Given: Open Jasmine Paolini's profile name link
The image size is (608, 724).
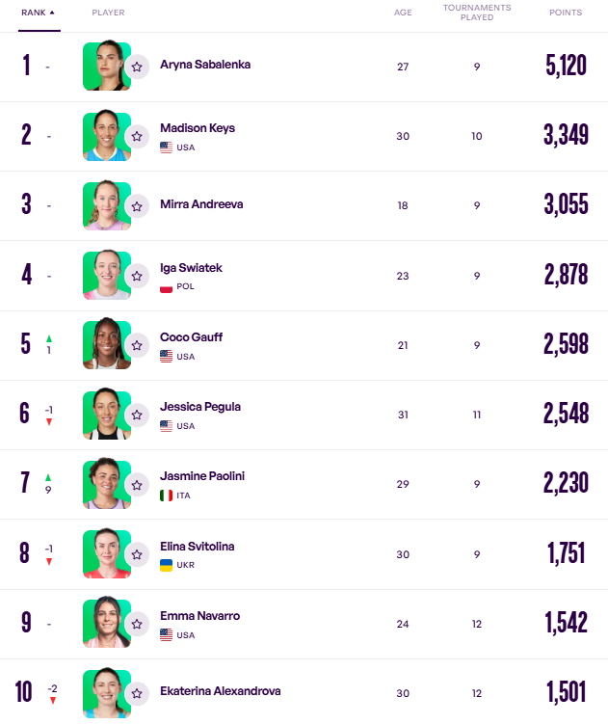Looking at the screenshot, I should pos(199,476).
